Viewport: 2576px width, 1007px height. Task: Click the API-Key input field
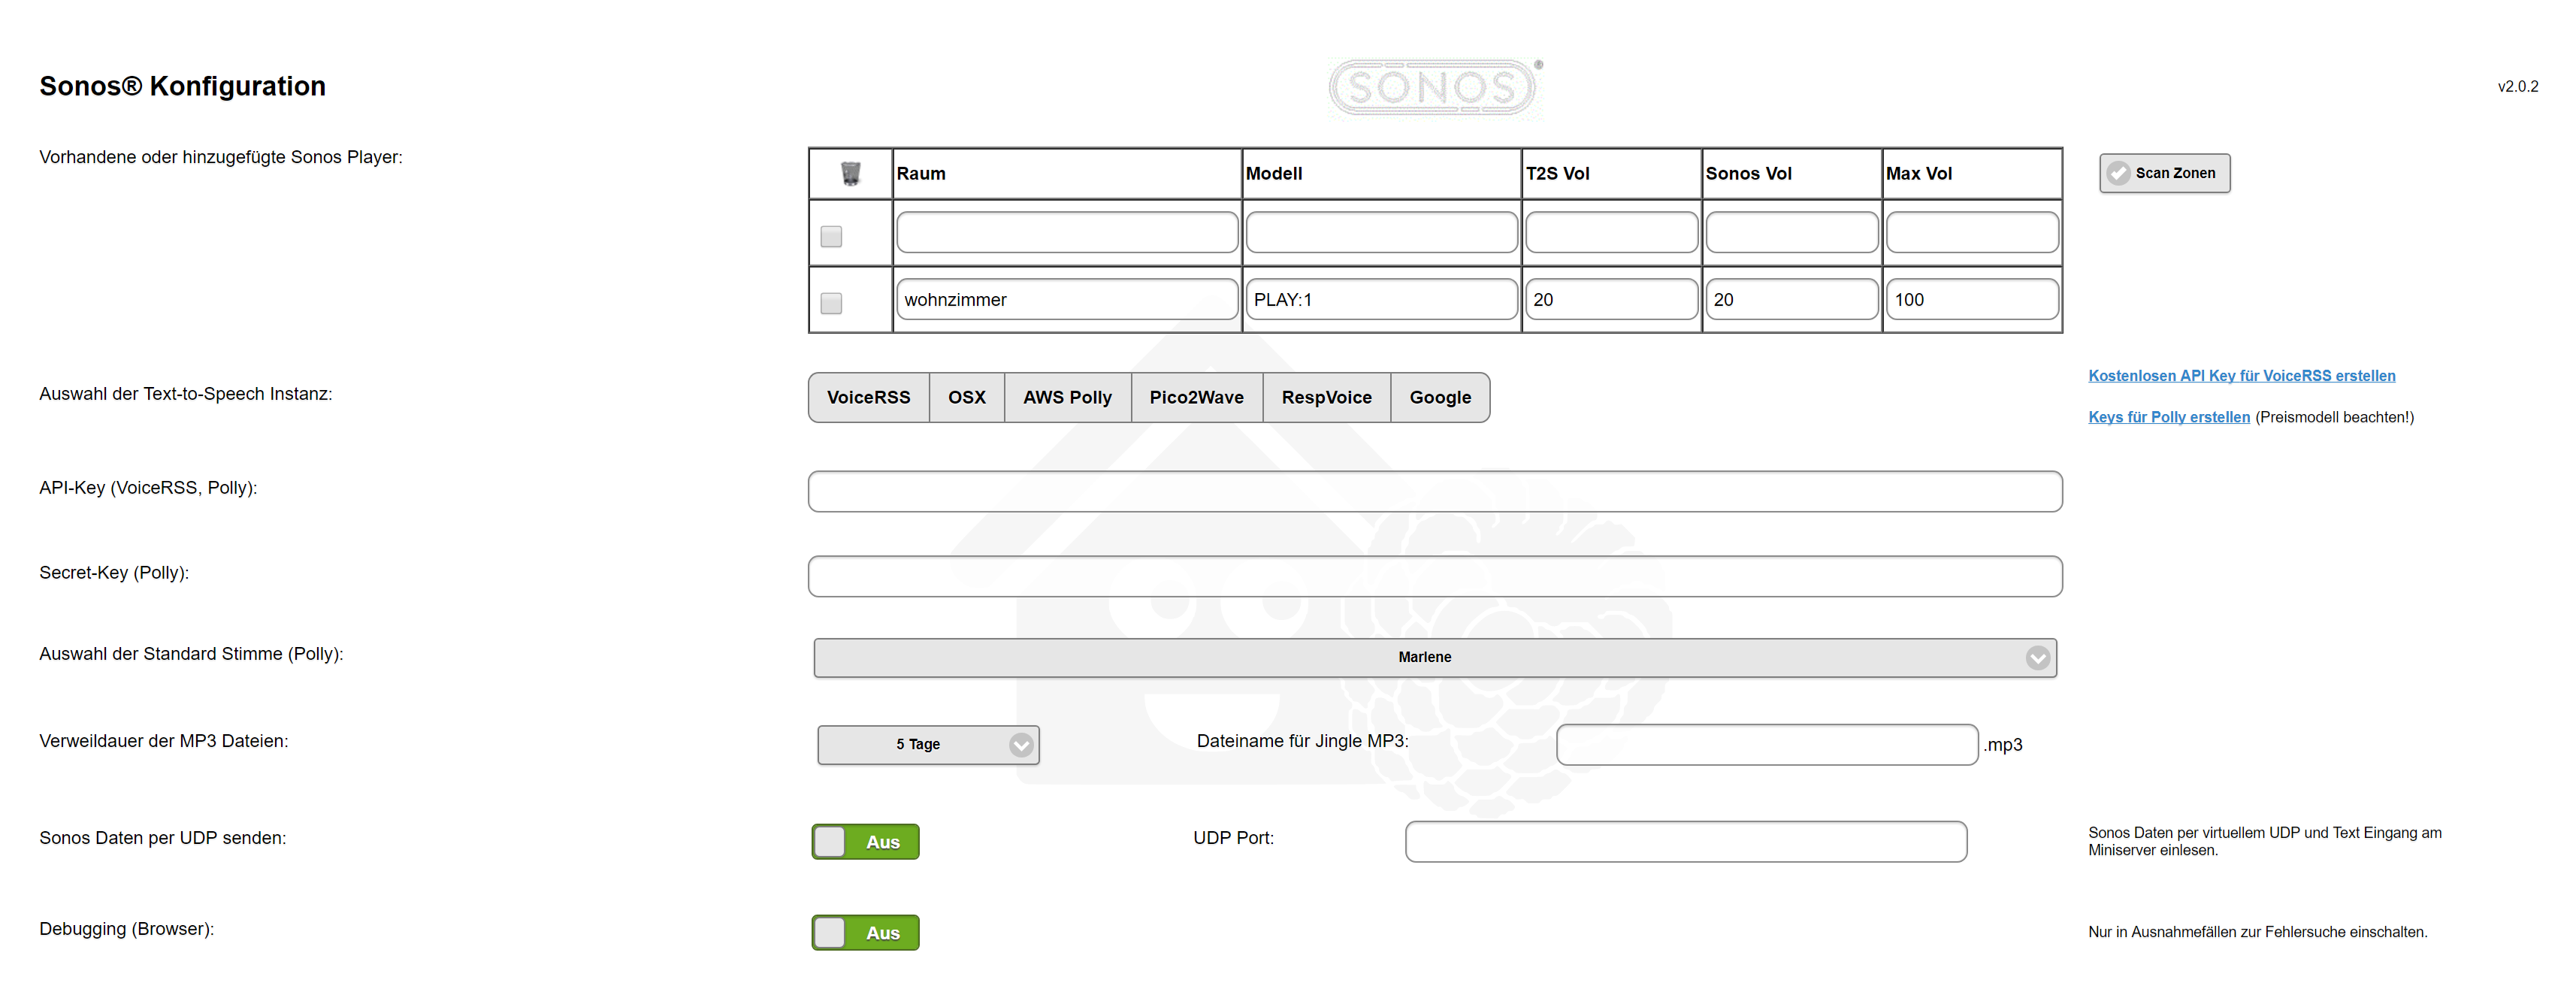(1434, 492)
